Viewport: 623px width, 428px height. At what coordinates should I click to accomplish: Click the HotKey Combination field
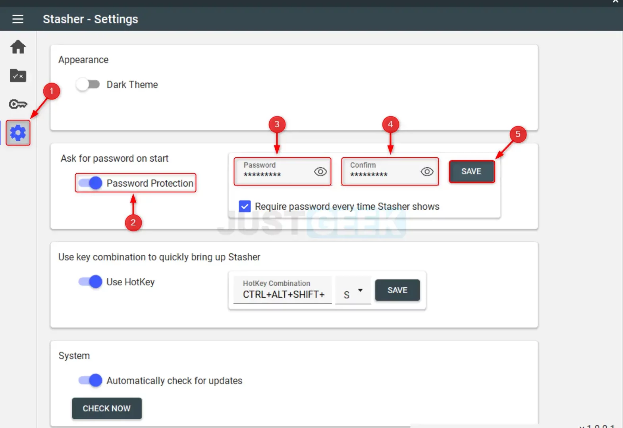[x=282, y=290]
